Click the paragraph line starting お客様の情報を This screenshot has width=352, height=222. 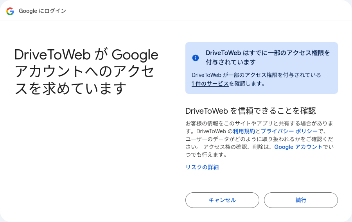tap(259, 124)
